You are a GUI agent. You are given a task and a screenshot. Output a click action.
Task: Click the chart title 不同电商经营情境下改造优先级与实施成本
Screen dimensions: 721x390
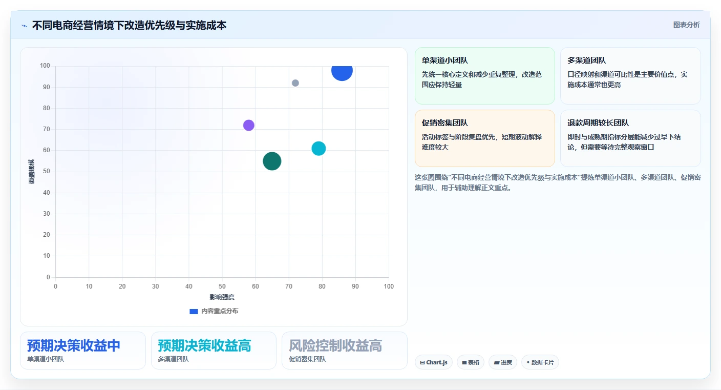[129, 25]
